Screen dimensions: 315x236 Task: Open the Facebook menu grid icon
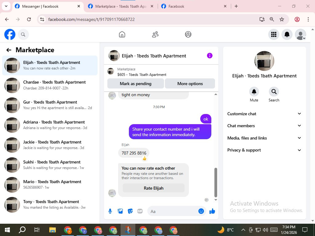[x=273, y=34]
